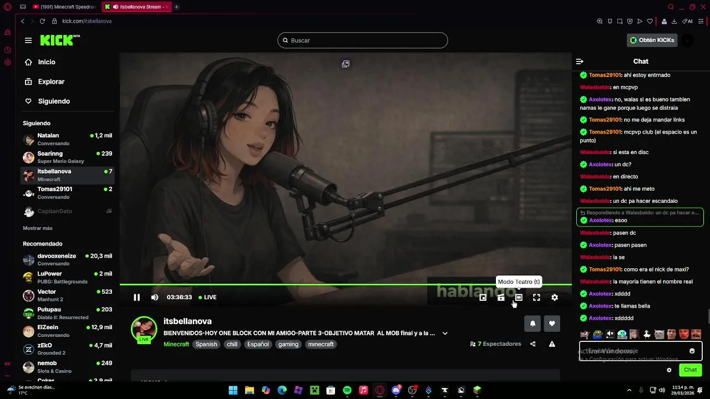Insert the Pepe frog emote
710x399 pixels.
[x=597, y=334]
